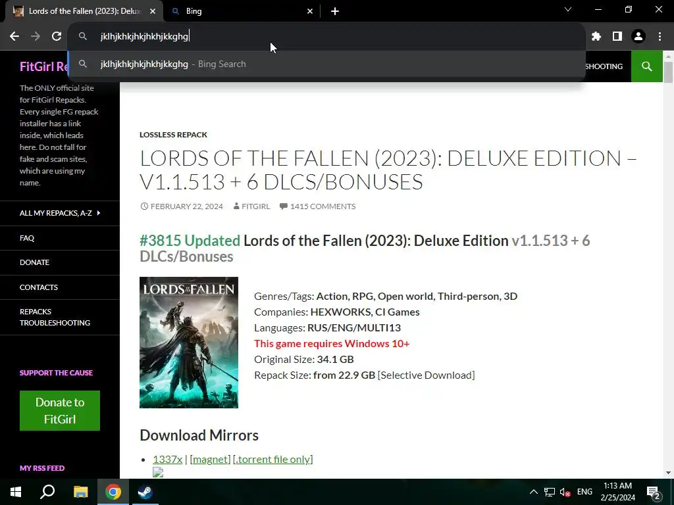Open a new browser tab
Viewport: 674px width, 505px height.
[x=335, y=11]
